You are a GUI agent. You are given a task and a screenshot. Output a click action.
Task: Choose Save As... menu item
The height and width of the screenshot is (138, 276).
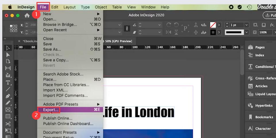click(x=70, y=49)
